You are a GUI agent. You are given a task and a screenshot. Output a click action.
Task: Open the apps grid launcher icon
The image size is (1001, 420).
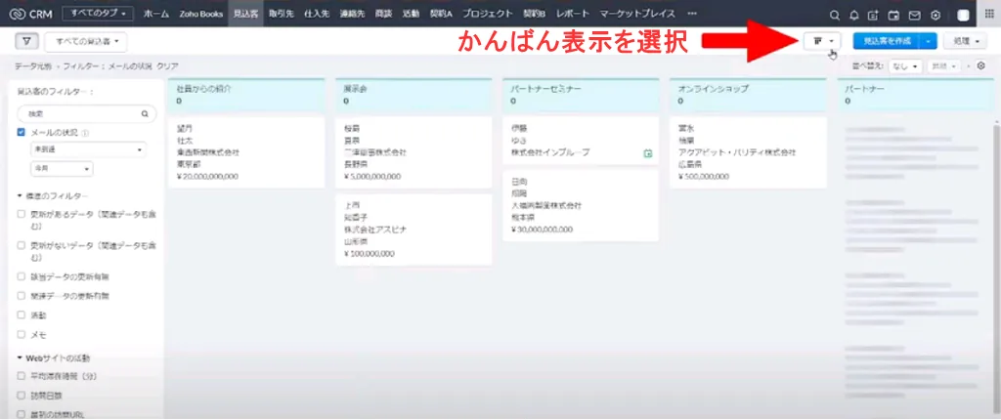[990, 15]
